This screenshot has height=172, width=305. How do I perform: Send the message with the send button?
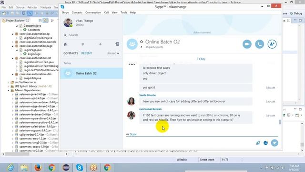tap(274, 143)
